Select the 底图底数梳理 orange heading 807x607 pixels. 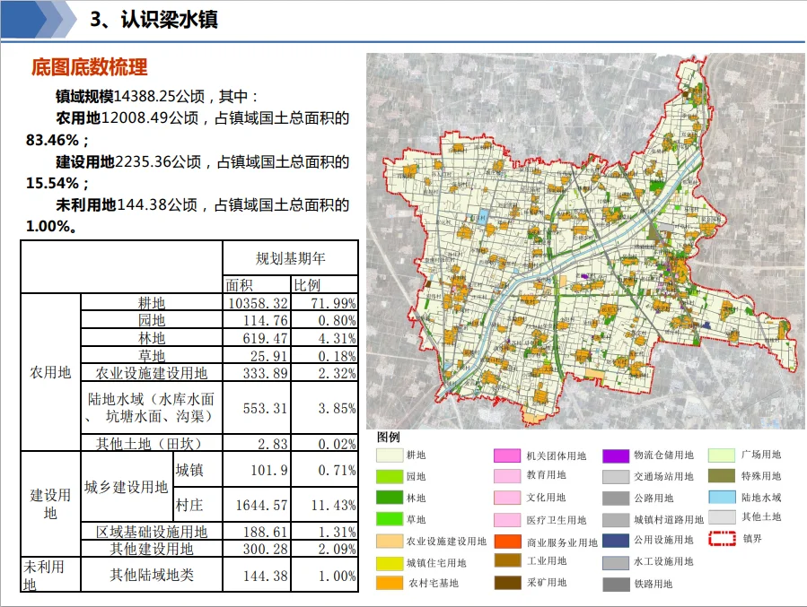coord(89,67)
